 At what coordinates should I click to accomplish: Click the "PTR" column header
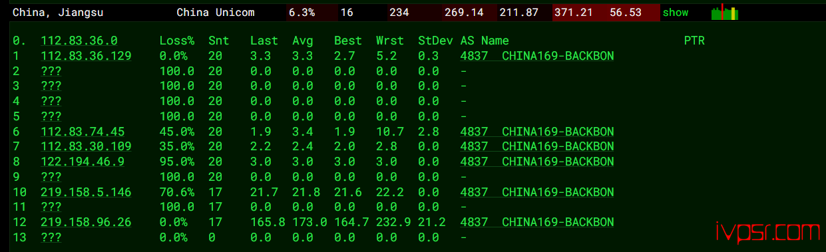(x=694, y=41)
